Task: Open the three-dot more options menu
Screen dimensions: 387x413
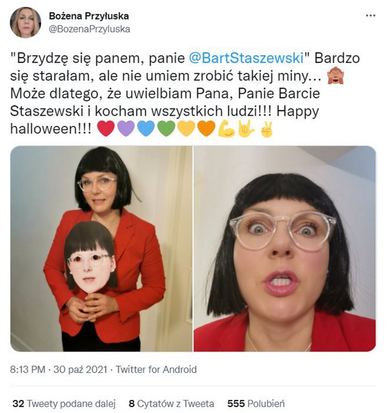Action: click(370, 16)
